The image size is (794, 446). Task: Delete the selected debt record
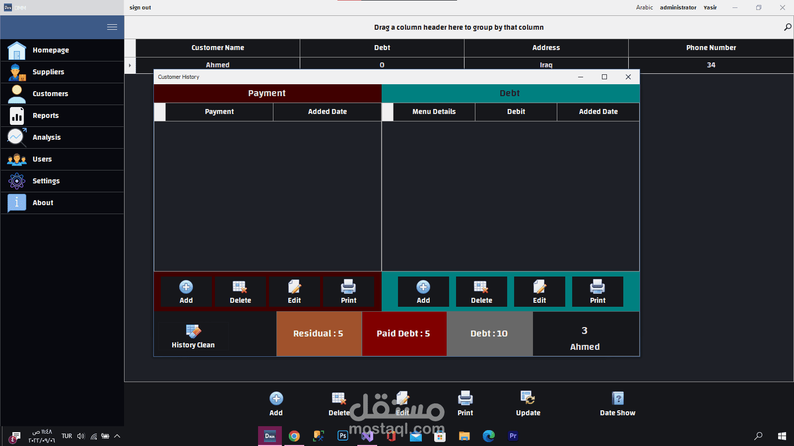pos(481,292)
